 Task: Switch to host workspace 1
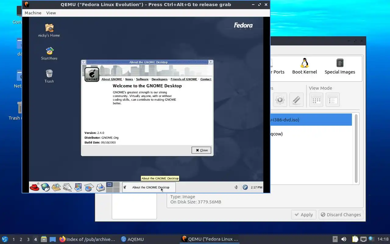(13, 239)
